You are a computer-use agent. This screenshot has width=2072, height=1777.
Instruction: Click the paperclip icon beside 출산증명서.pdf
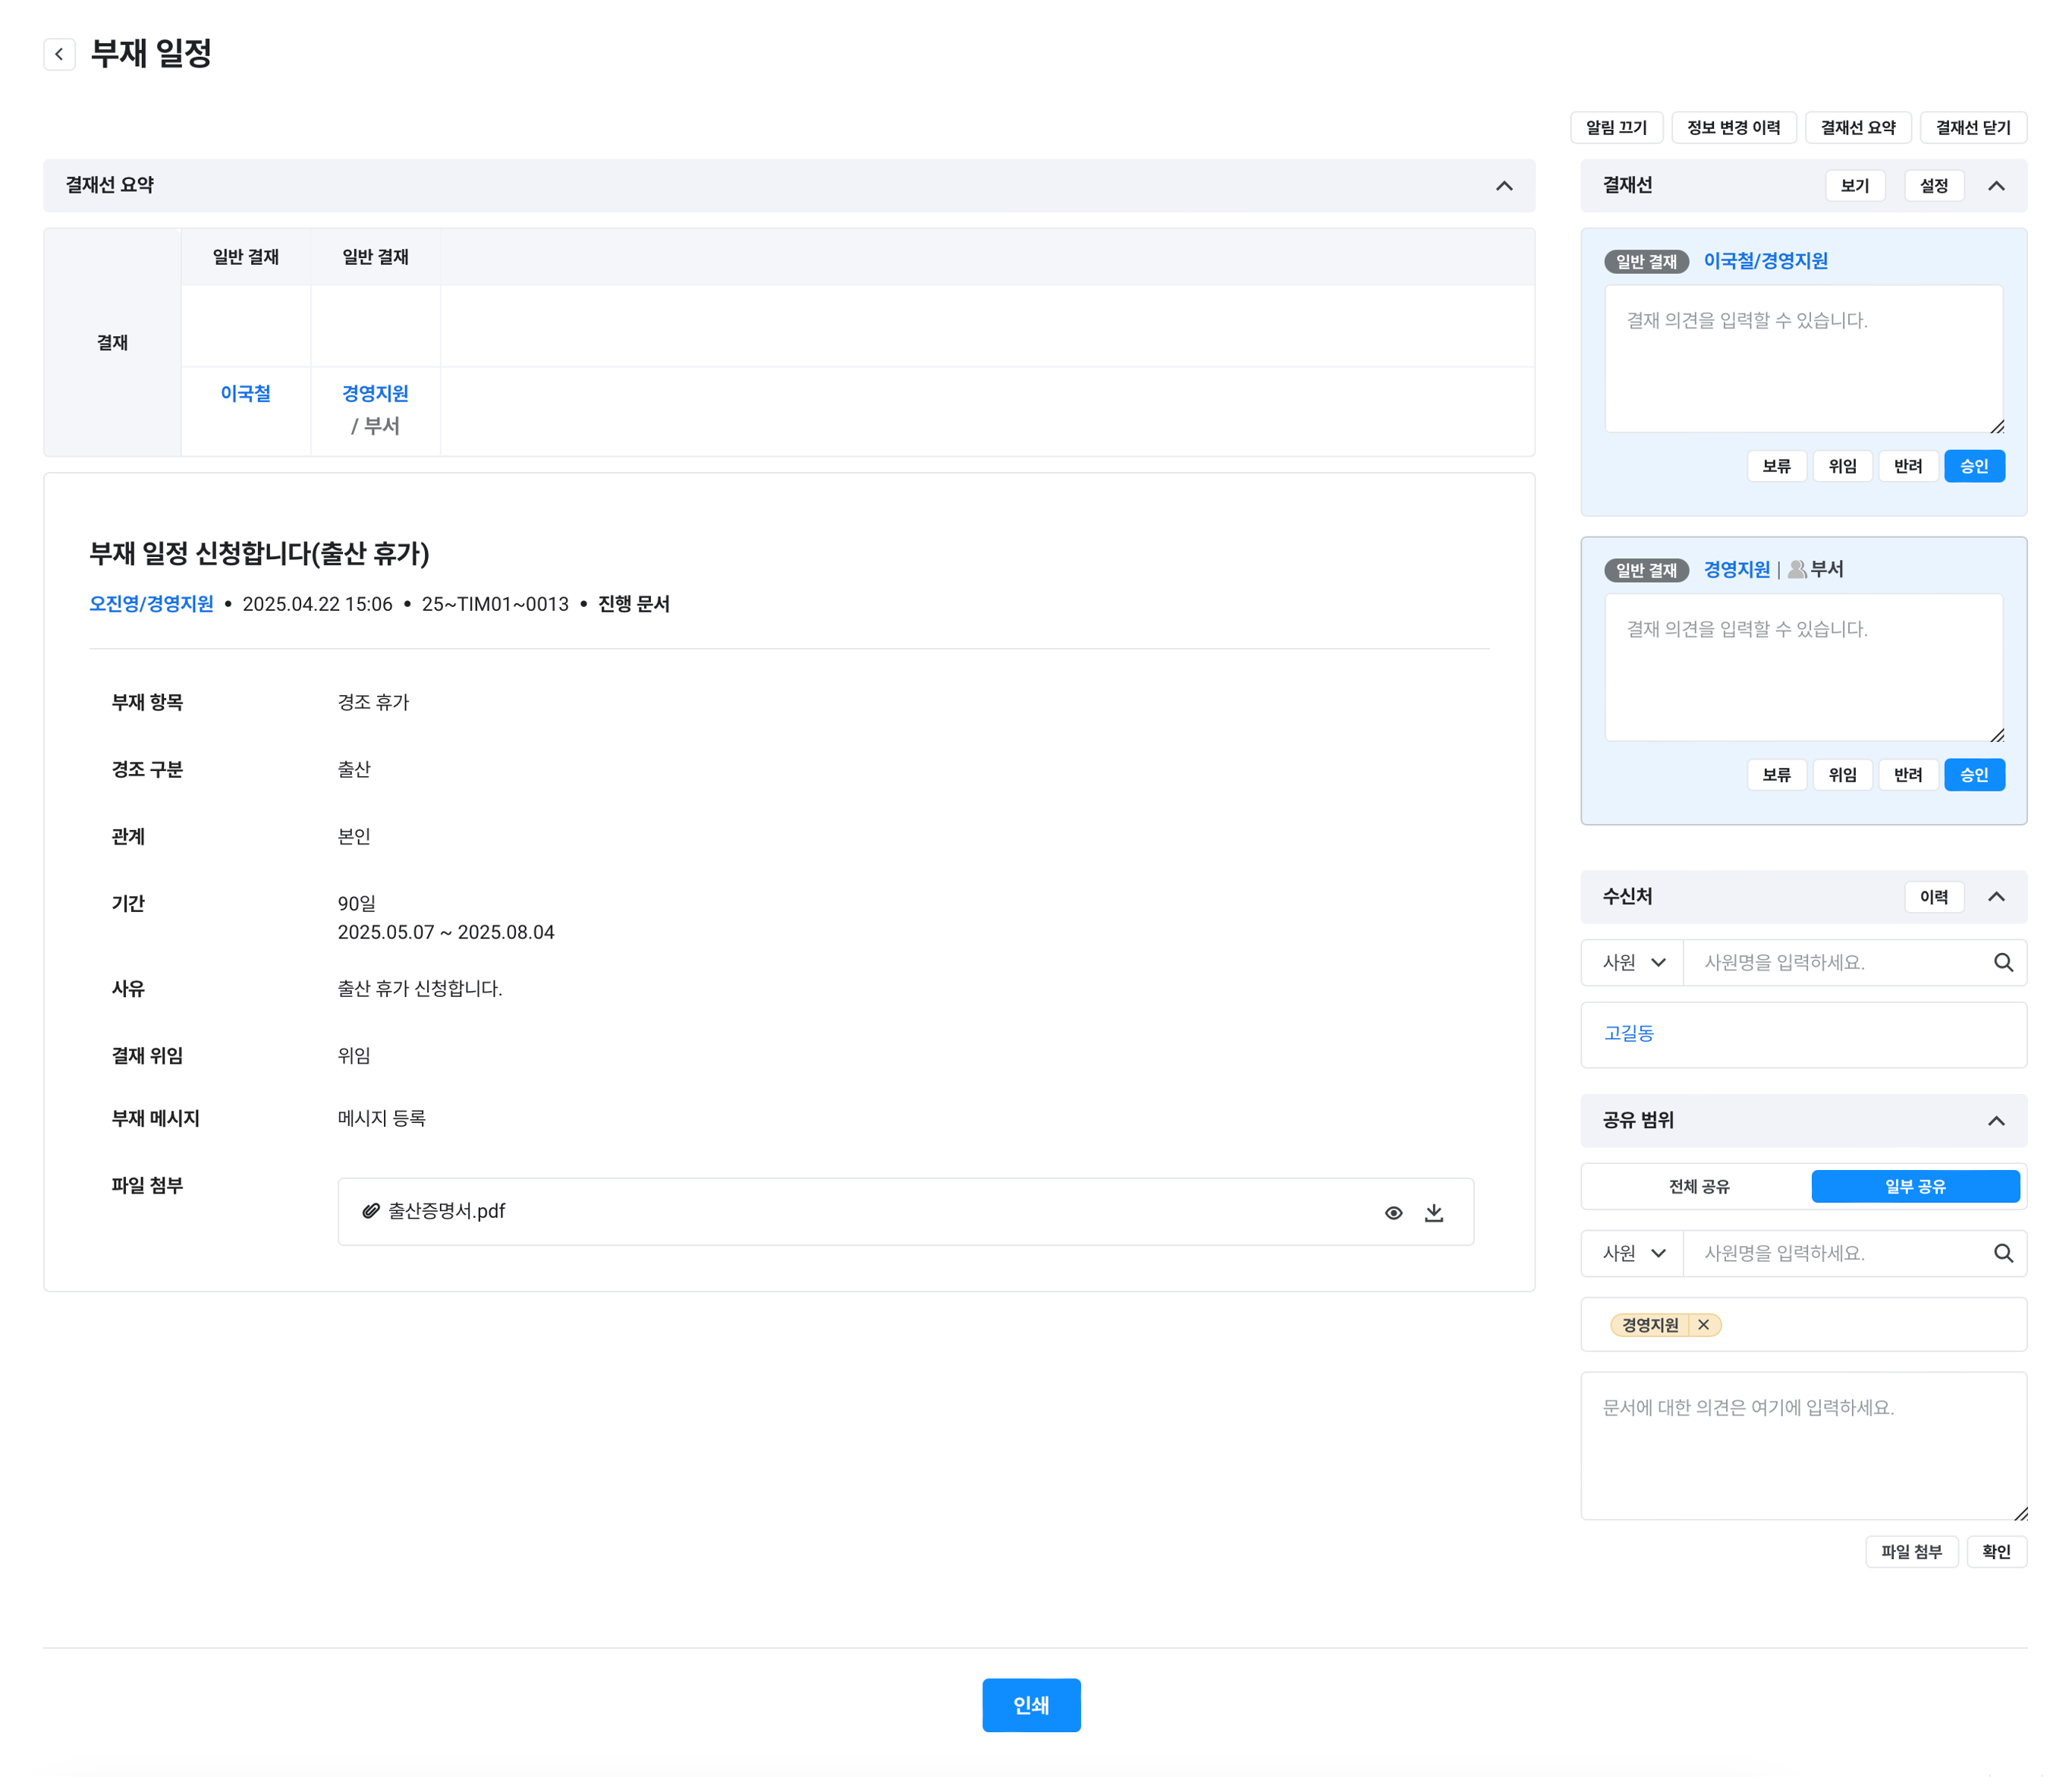pos(371,1211)
